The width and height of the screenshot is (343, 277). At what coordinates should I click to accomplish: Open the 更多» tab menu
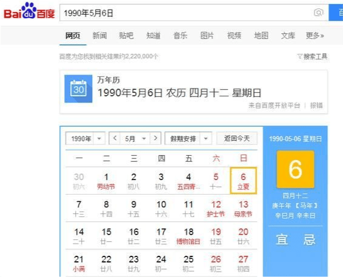(315, 35)
